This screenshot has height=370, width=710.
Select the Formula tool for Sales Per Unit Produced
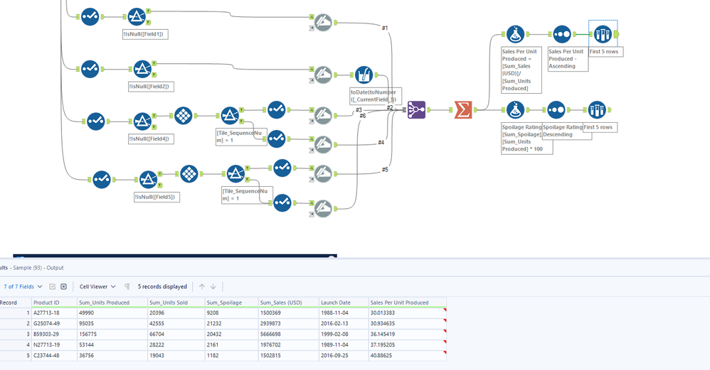[x=515, y=34]
